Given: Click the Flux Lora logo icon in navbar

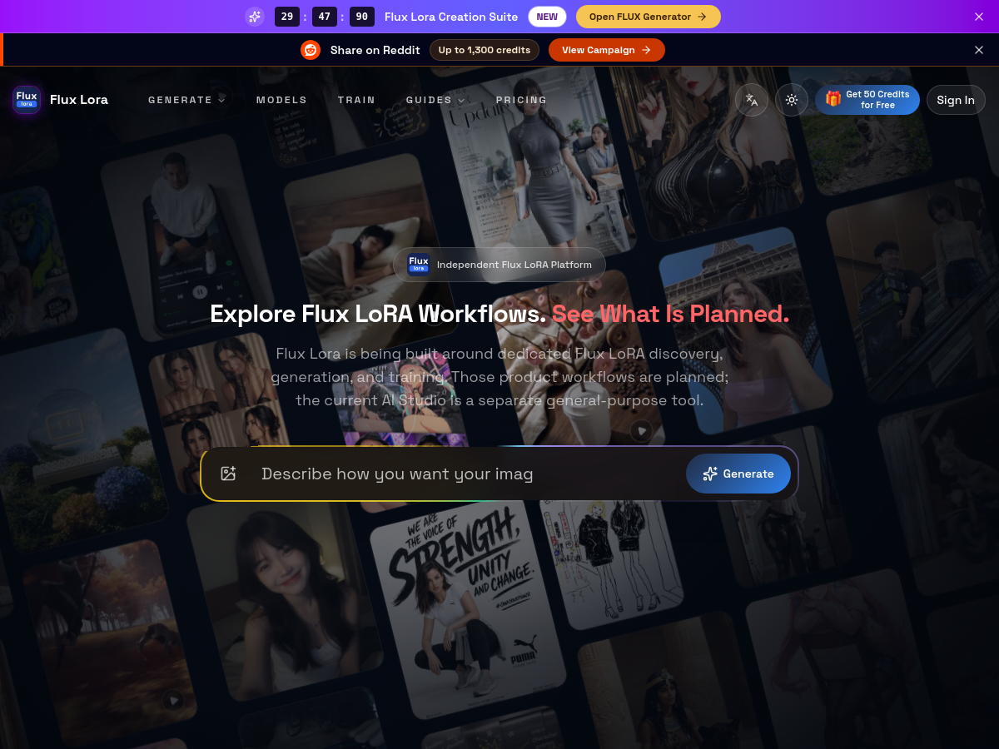Looking at the screenshot, I should [x=27, y=100].
